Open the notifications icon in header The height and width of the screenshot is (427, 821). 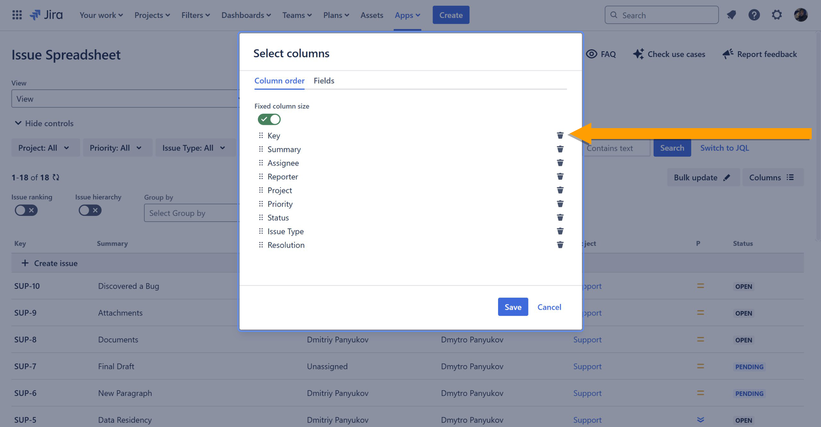click(732, 15)
